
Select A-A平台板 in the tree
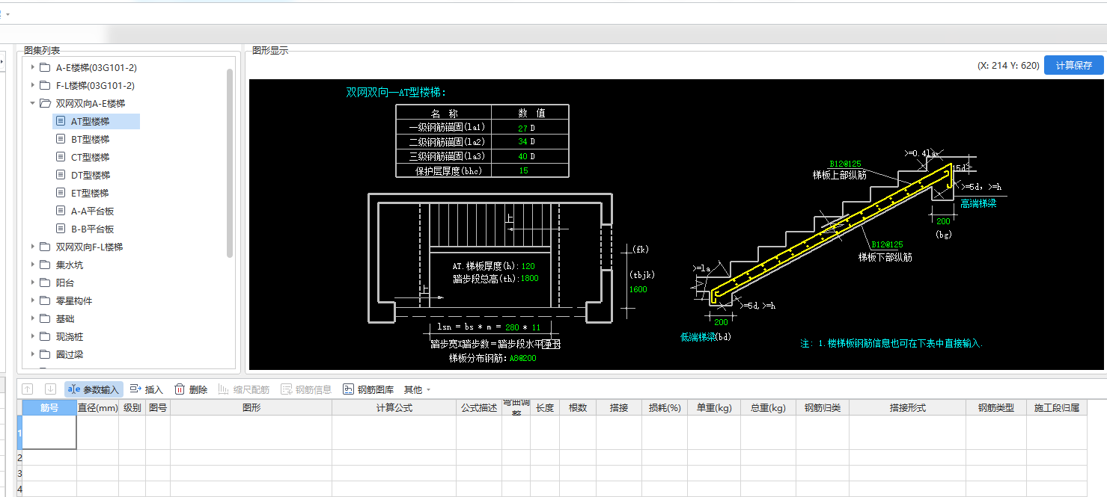93,211
